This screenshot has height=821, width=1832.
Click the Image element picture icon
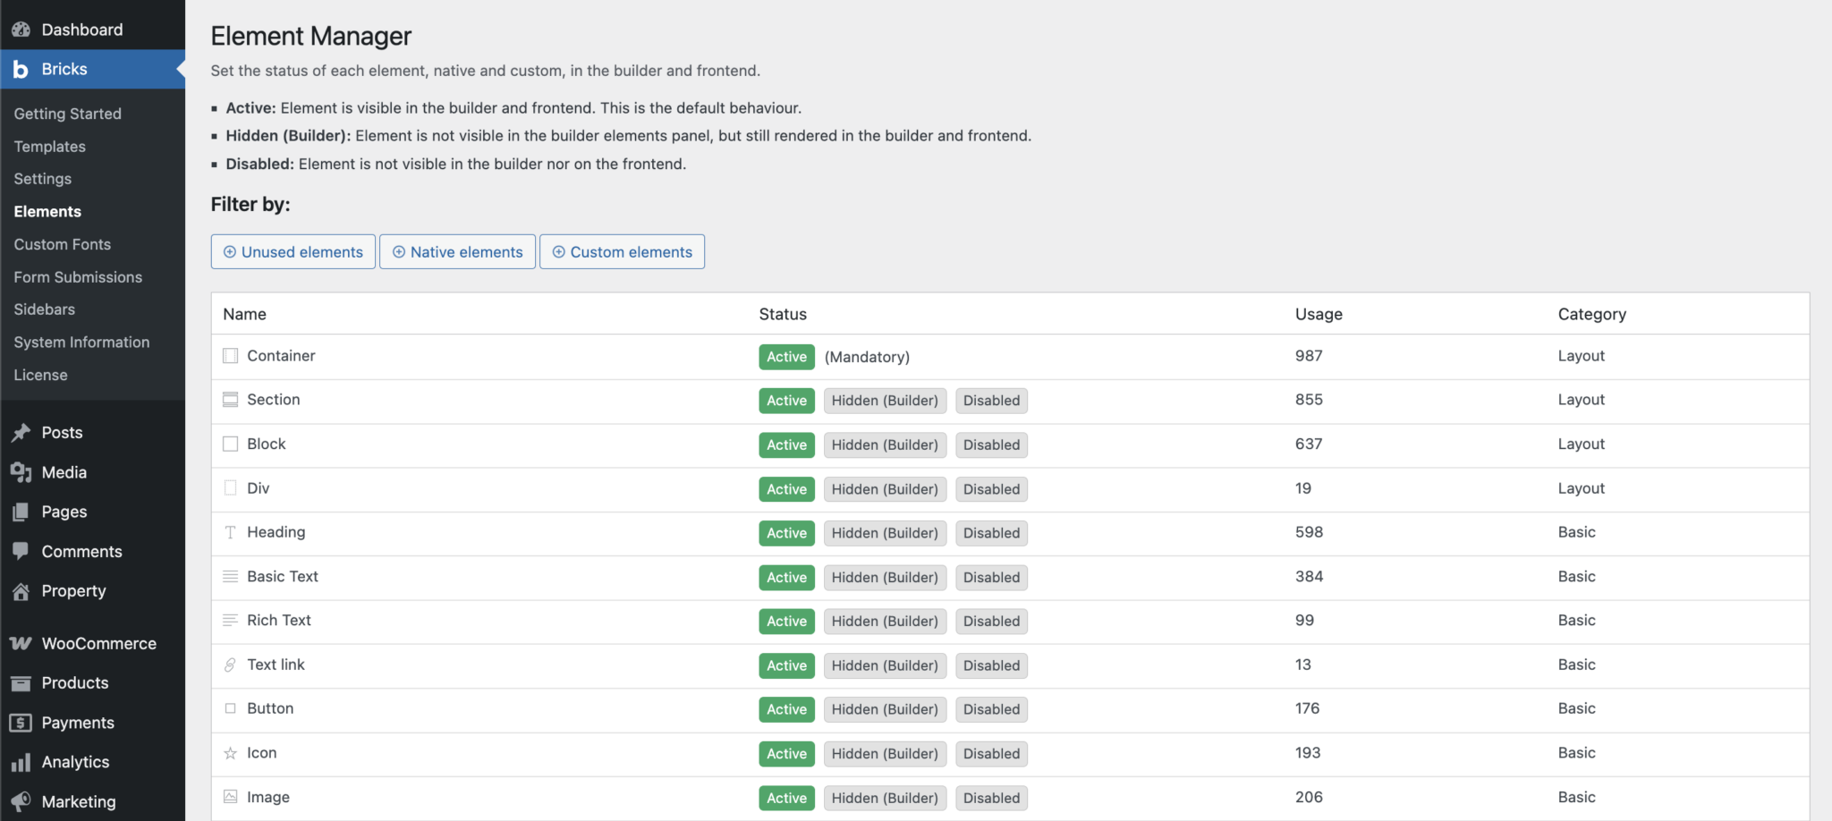pos(230,797)
